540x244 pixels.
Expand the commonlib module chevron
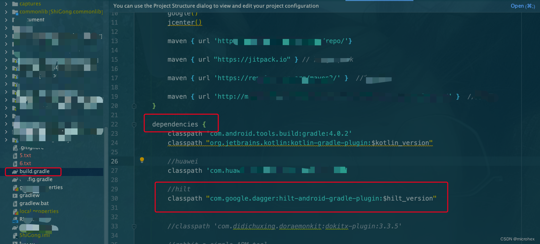pos(6,12)
